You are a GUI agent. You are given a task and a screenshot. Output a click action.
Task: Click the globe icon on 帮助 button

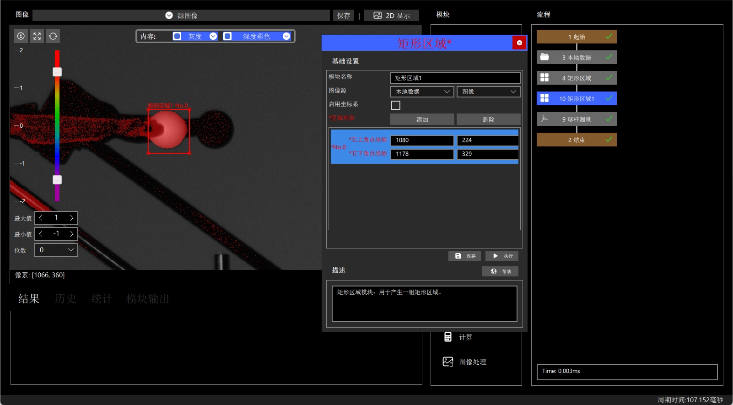click(x=494, y=271)
